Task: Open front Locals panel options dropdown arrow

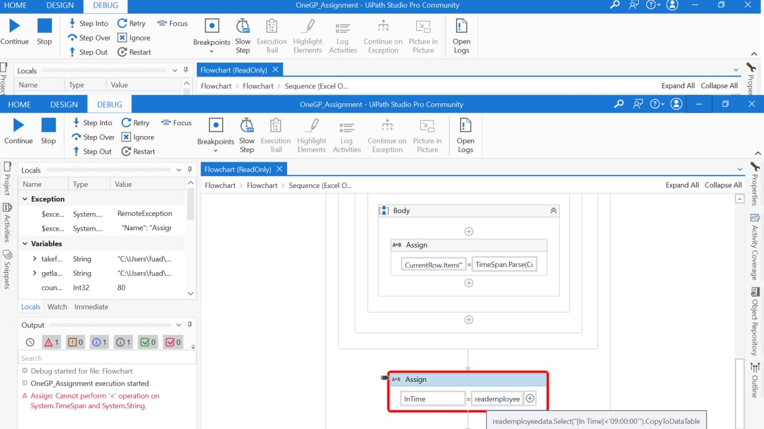Action: [x=179, y=170]
